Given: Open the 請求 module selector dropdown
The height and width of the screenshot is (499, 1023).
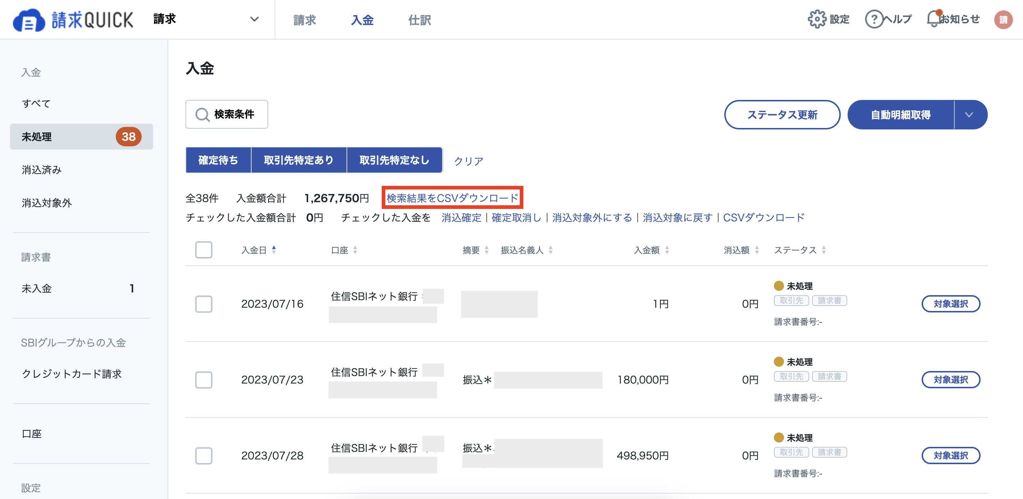Looking at the screenshot, I should click(254, 19).
